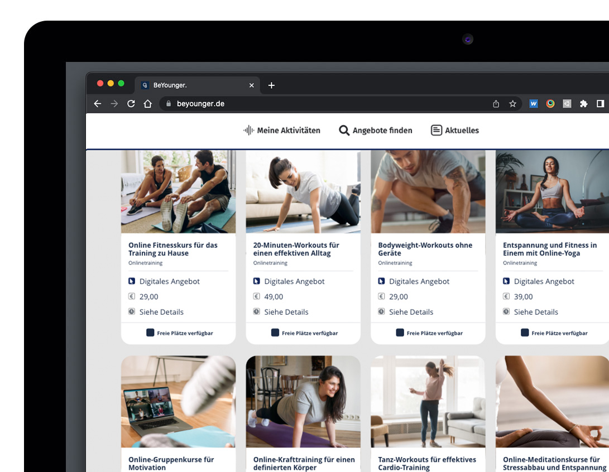Image resolution: width=609 pixels, height=472 pixels.
Task: Open 20-Minuten-Workouts für einen effektiven Alltag
Action: point(296,249)
